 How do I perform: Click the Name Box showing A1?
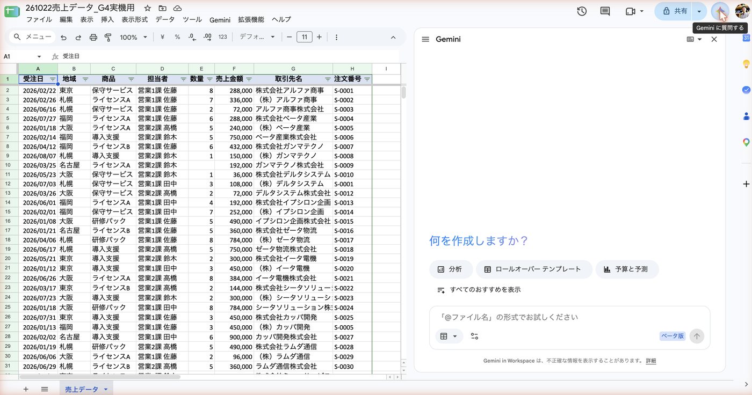pyautogui.click(x=23, y=56)
